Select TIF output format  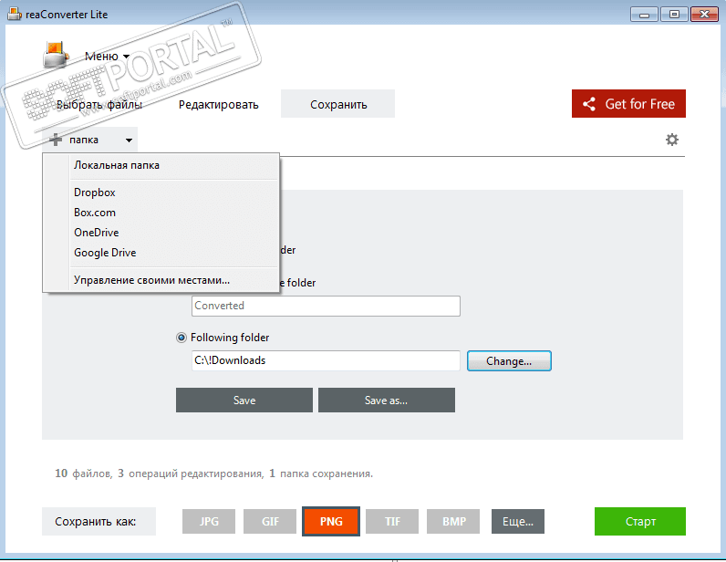tap(392, 522)
